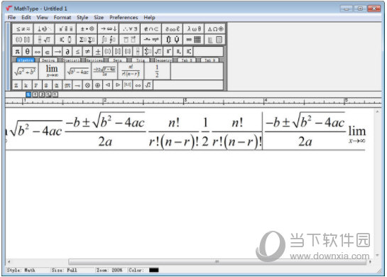The image size is (387, 277).
Task: Insert the quadratic formula saved expression
Action: [104, 71]
